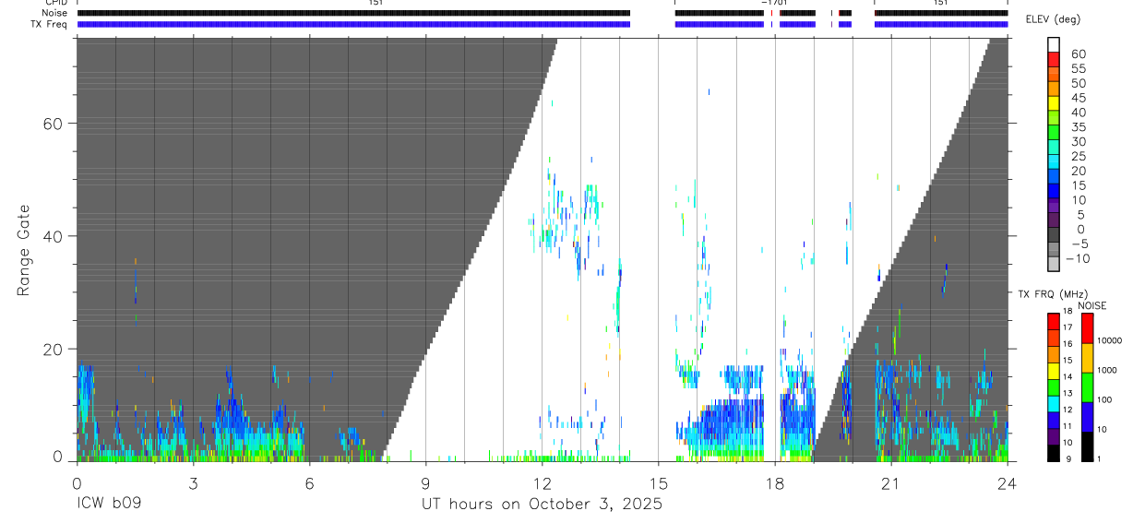
Task: Click the "ELEV (deg)" colorbar title
Action: click(1053, 19)
